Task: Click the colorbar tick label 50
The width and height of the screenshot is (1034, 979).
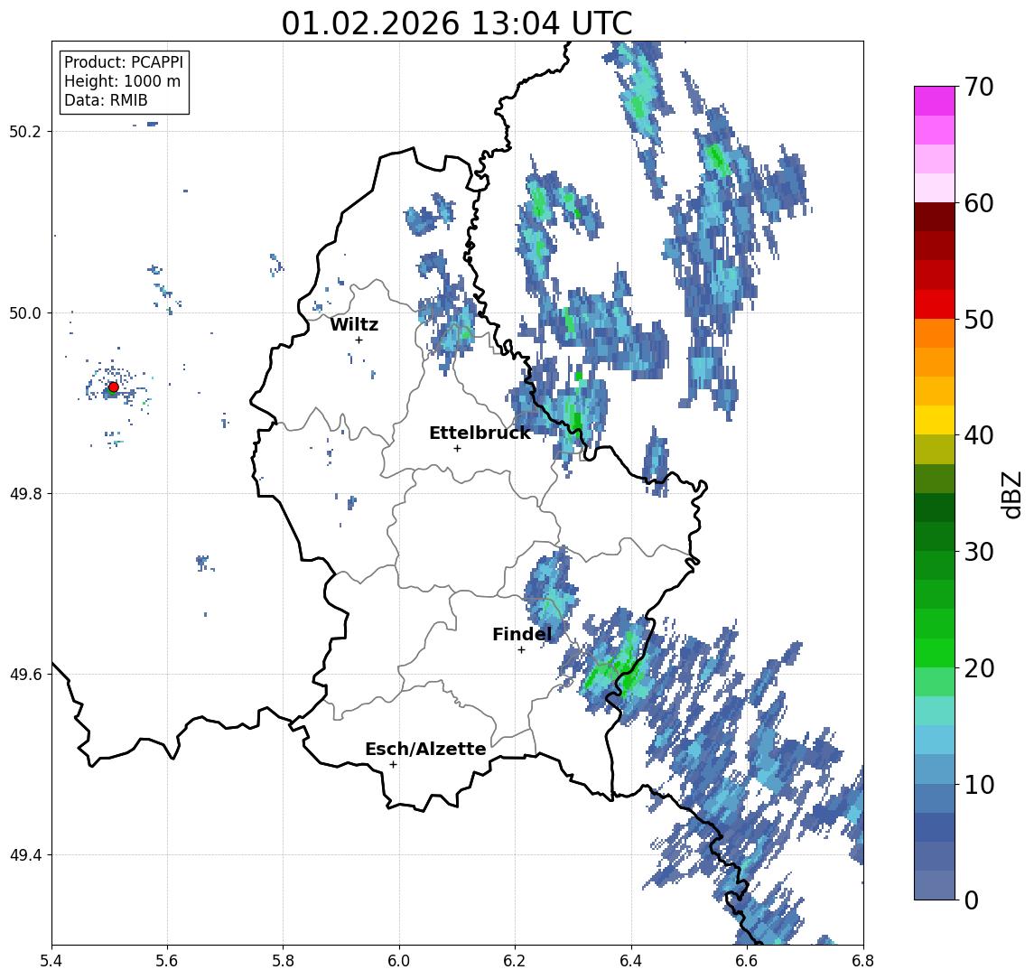Action: tap(979, 320)
